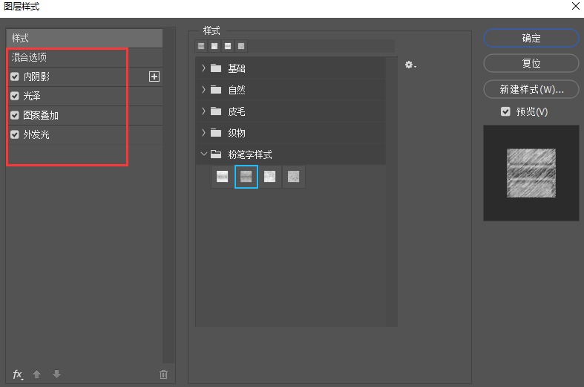Image resolution: width=584 pixels, height=387 pixels.
Task: Click 织物 folder icon
Action: (x=216, y=133)
